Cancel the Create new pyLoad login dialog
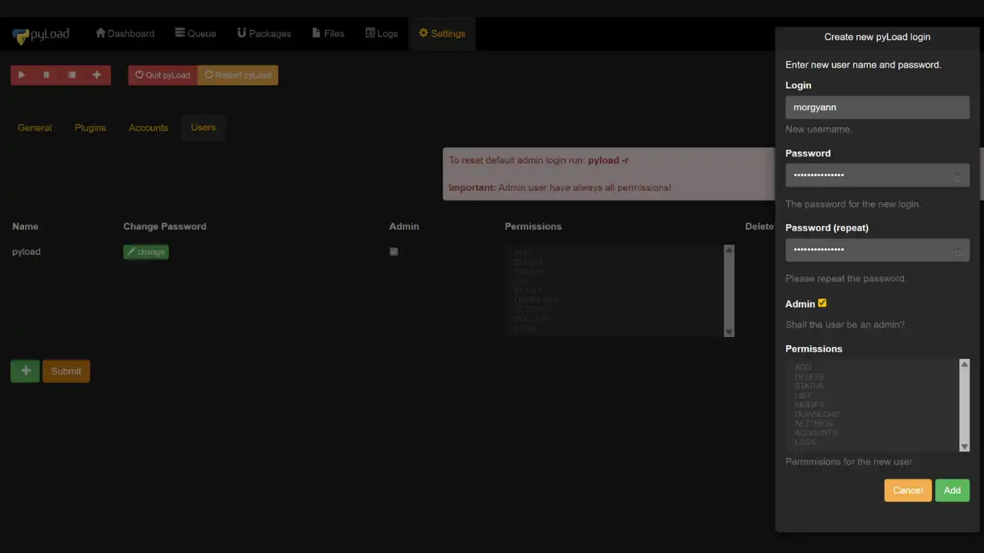Viewport: 984px width, 553px height. [907, 490]
